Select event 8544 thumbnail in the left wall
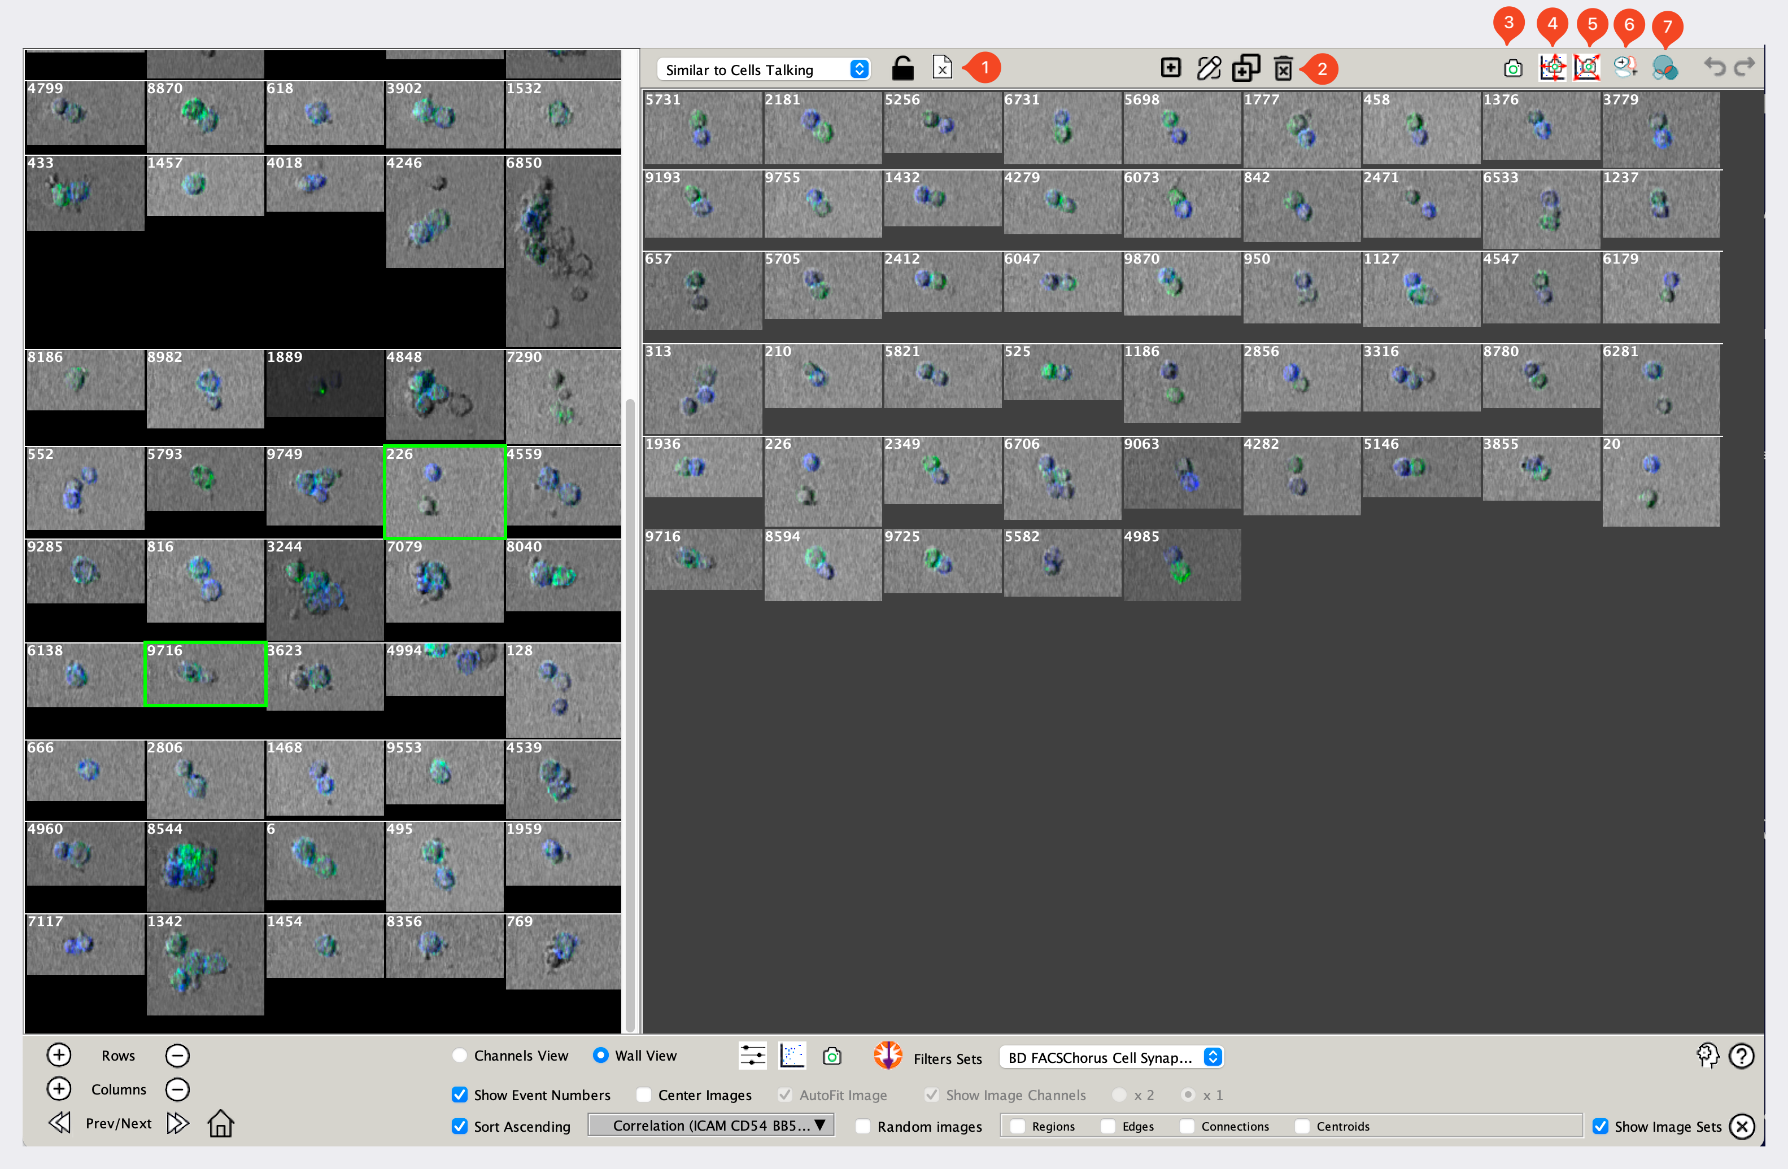The height and width of the screenshot is (1169, 1788). [x=205, y=866]
